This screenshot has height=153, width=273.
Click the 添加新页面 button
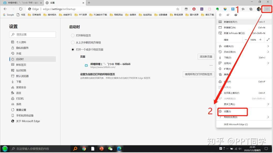pos(206,57)
